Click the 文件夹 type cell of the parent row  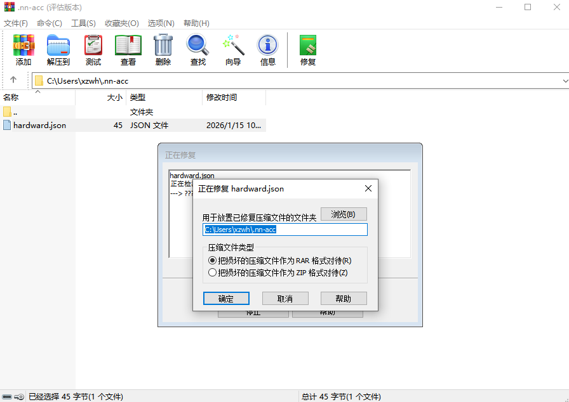click(142, 112)
